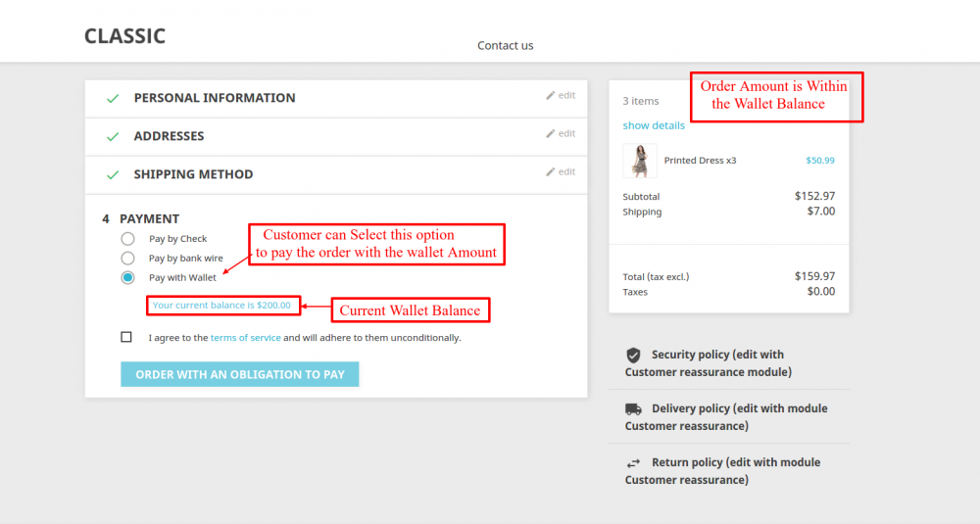This screenshot has width=980, height=524.
Task: Click Order with an obligation to pay
Action: pos(240,374)
